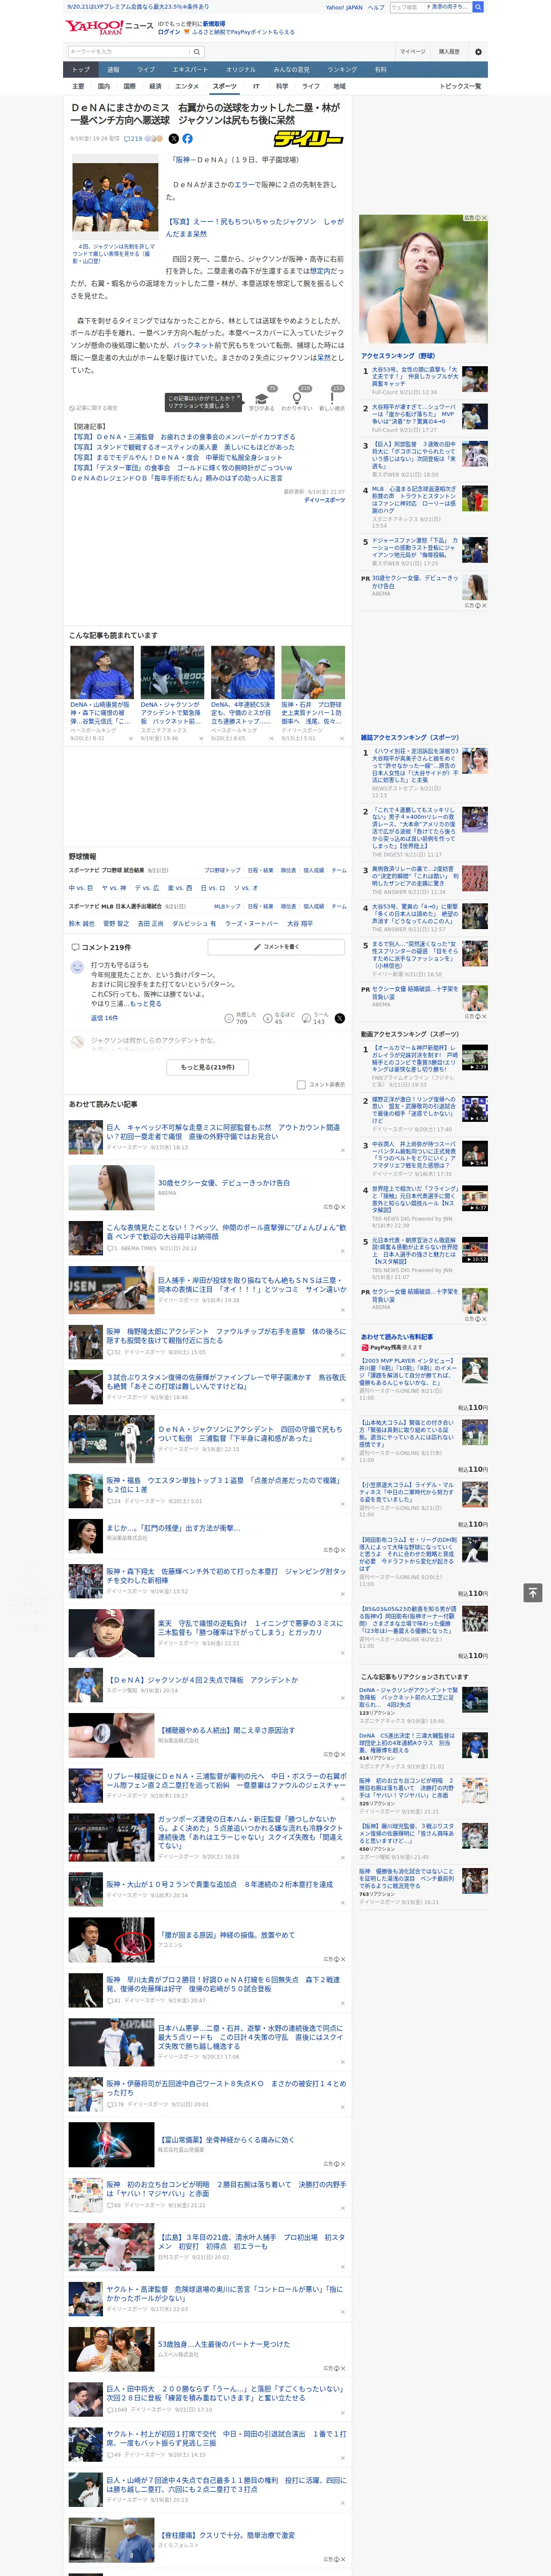This screenshot has width=551, height=2576.
Task: Open settings gear icon near 購入履歴
Action: coord(478,52)
